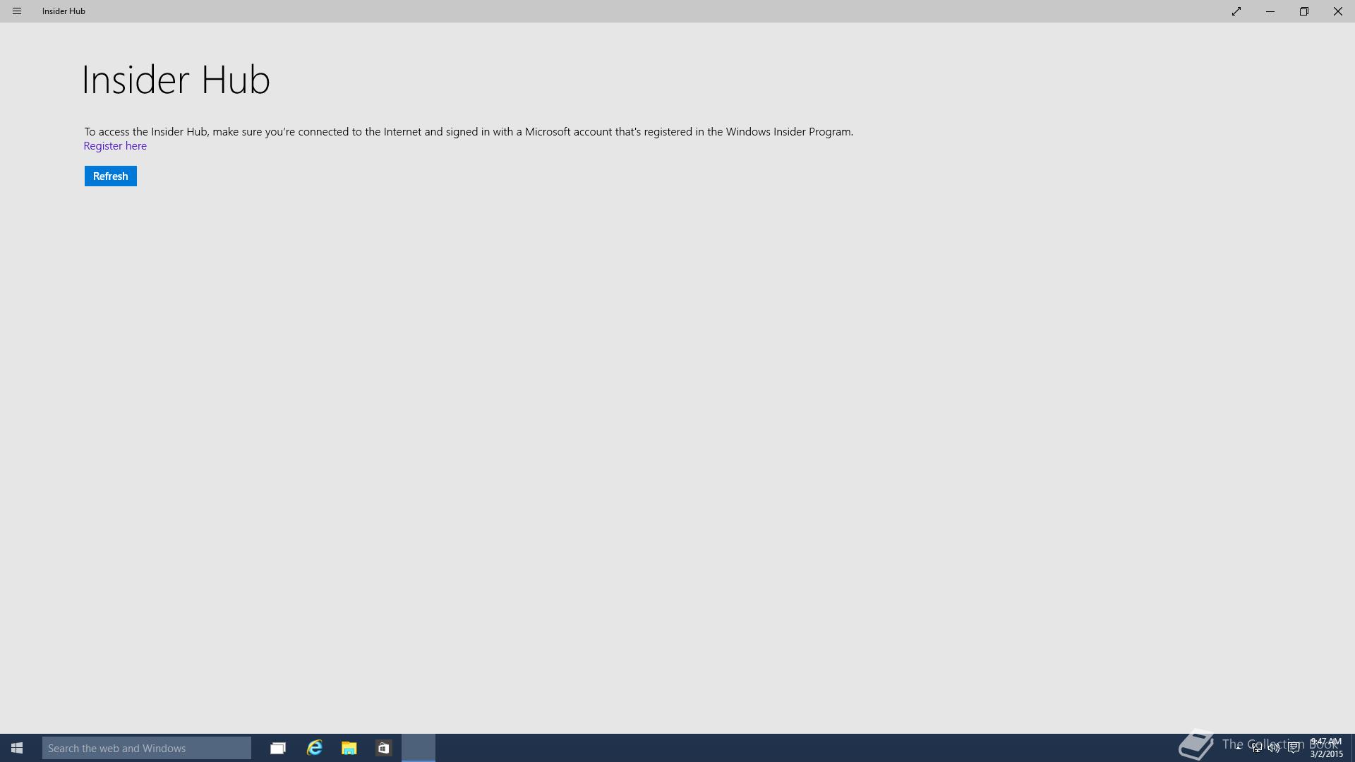Select the active Insider Hub taskbar button
The image size is (1355, 762).
coord(418,748)
